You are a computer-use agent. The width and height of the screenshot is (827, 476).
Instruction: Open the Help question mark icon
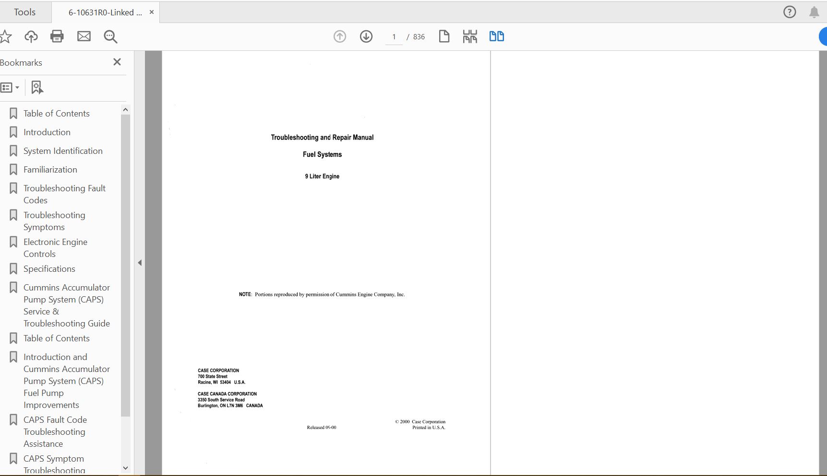[790, 12]
